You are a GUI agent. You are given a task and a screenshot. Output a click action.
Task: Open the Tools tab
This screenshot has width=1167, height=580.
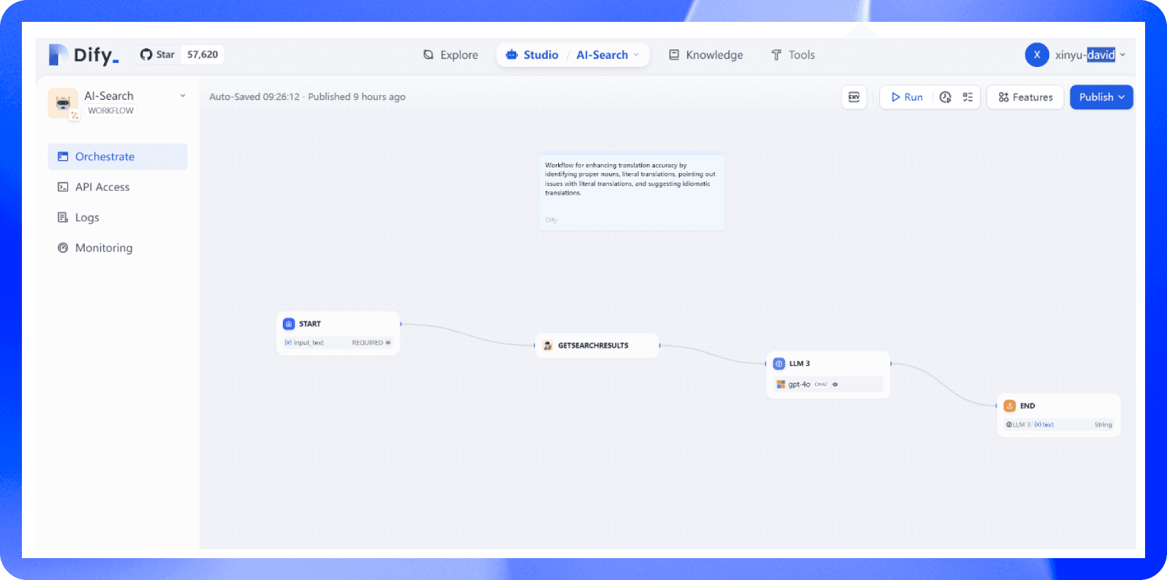(793, 55)
